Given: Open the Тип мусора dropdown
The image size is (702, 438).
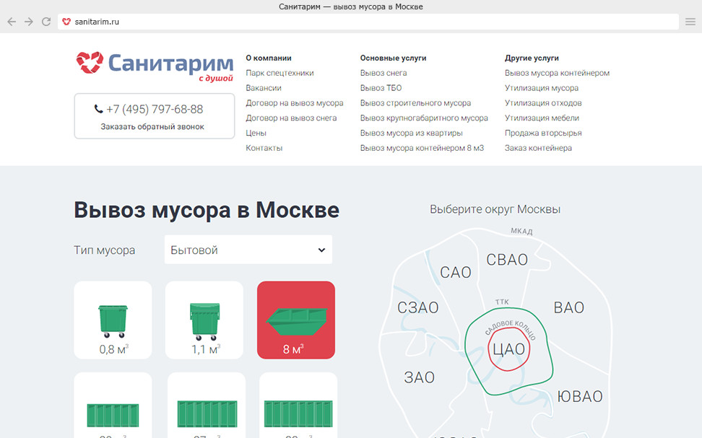Looking at the screenshot, I should click(x=248, y=250).
